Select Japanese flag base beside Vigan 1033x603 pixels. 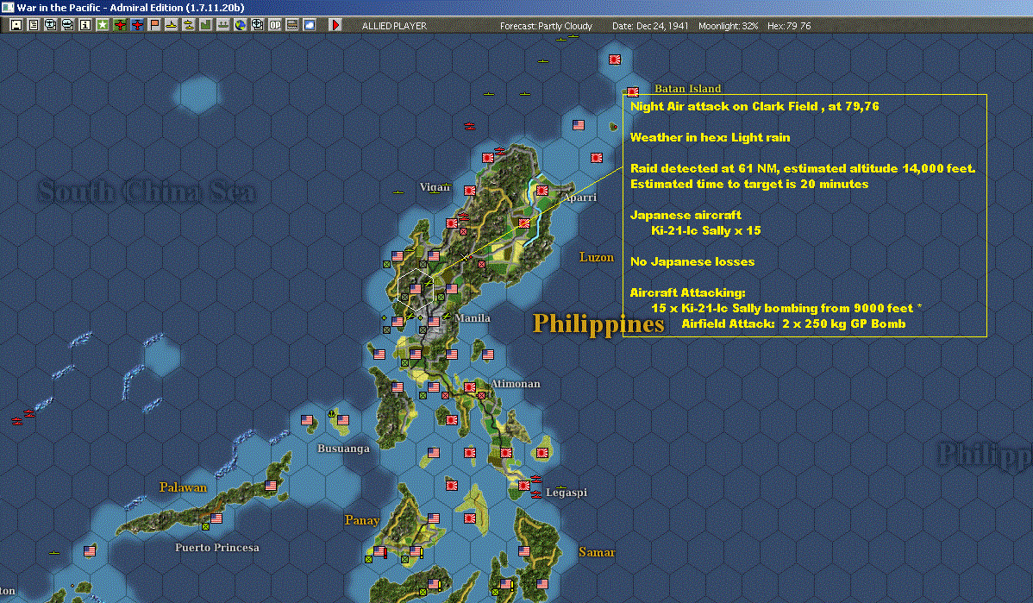pos(470,191)
